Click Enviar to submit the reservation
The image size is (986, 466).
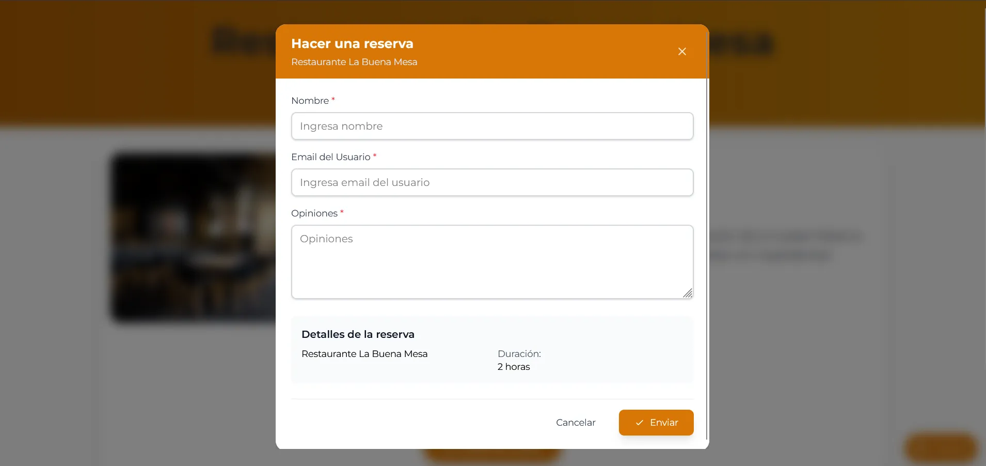(x=656, y=422)
